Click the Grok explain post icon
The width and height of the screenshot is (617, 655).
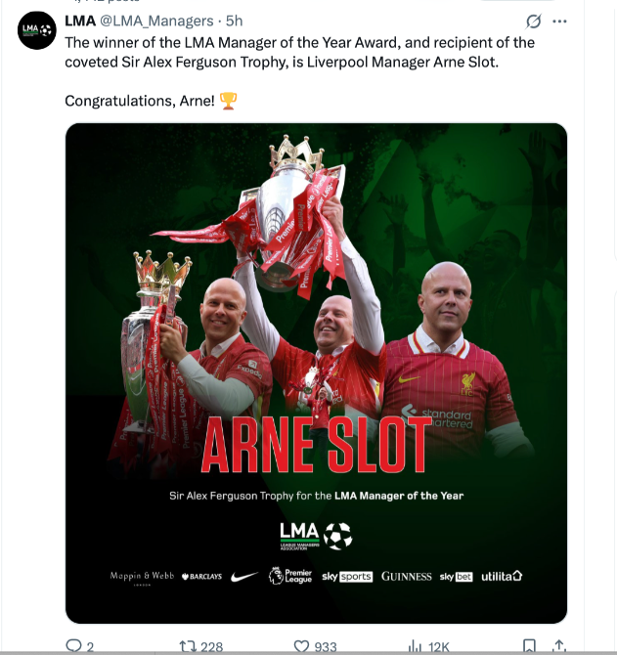click(x=534, y=21)
